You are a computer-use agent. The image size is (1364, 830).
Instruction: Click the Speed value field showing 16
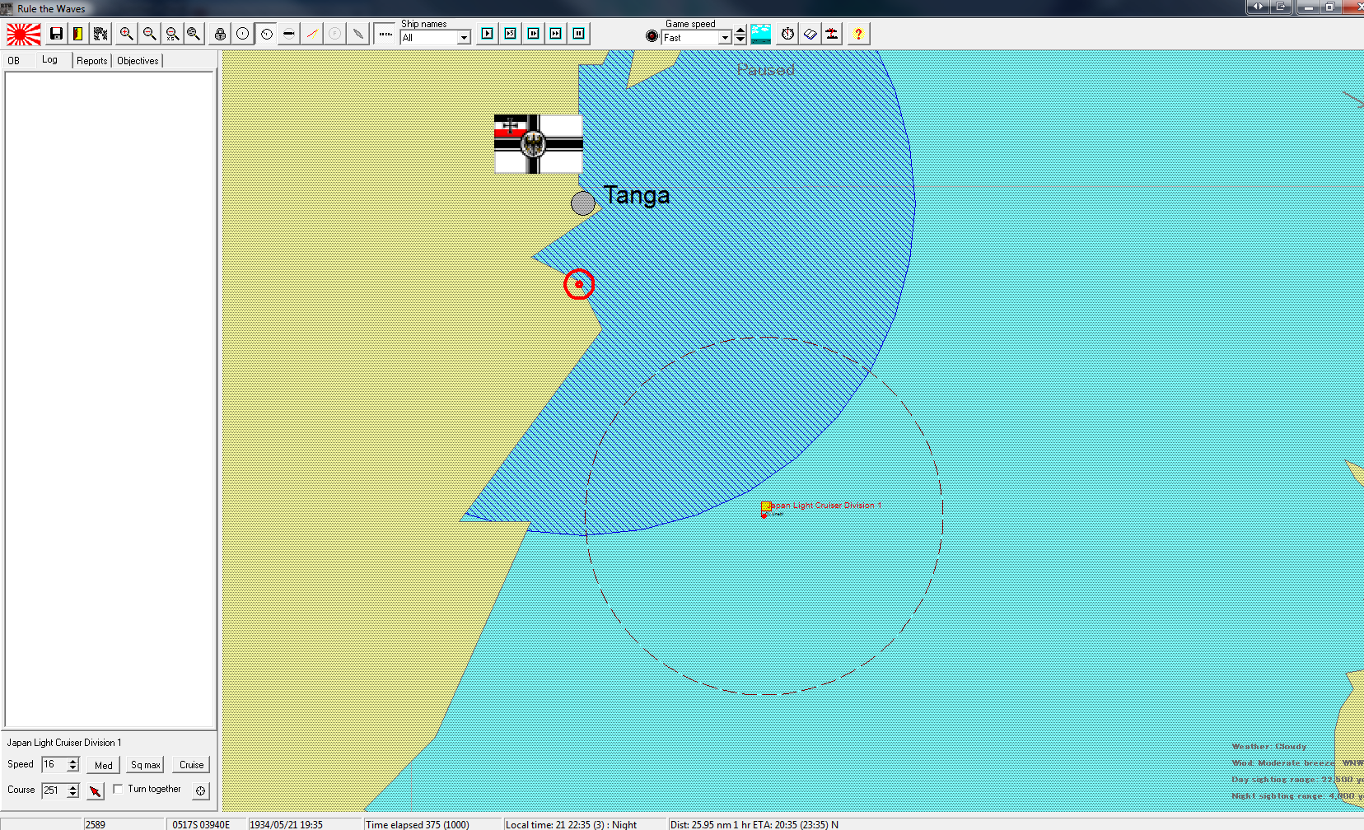point(54,764)
